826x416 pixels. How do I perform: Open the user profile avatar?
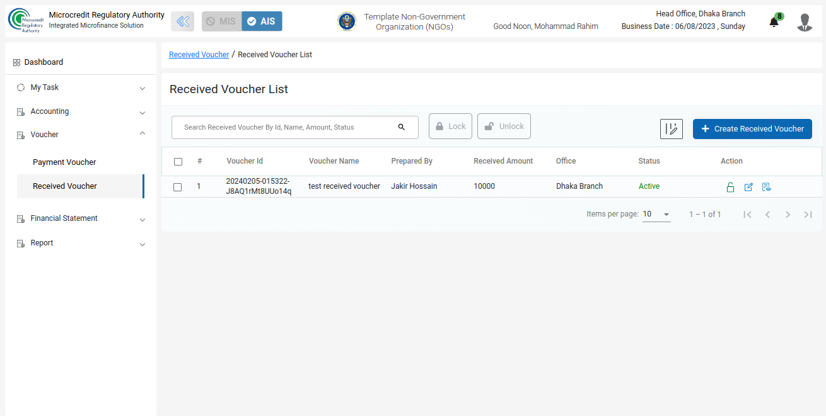(805, 22)
